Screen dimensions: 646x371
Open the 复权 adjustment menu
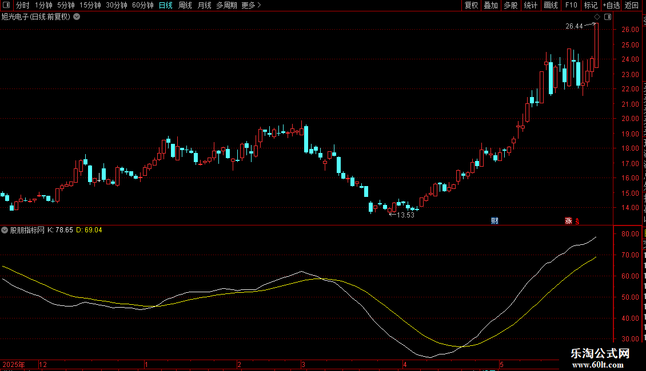[471, 5]
